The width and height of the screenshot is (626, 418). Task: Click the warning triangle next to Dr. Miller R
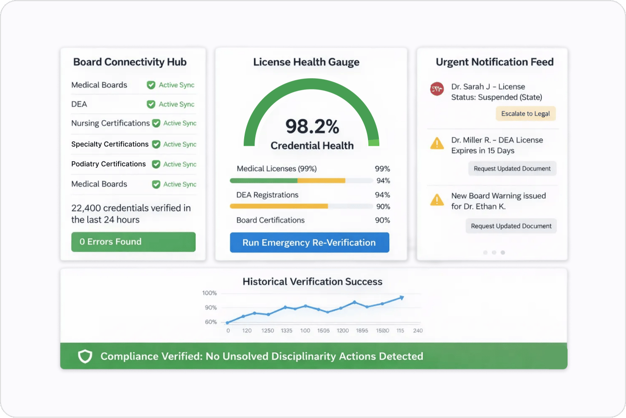[436, 143]
